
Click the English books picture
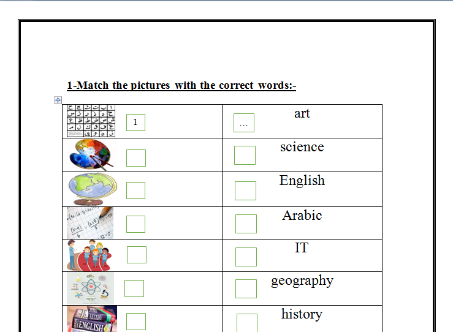click(x=91, y=319)
